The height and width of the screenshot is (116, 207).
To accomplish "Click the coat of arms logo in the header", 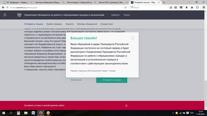I will [19, 15].
